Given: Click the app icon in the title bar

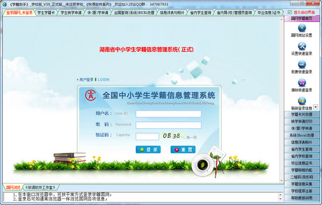Looking at the screenshot, I should [x=4, y=4].
